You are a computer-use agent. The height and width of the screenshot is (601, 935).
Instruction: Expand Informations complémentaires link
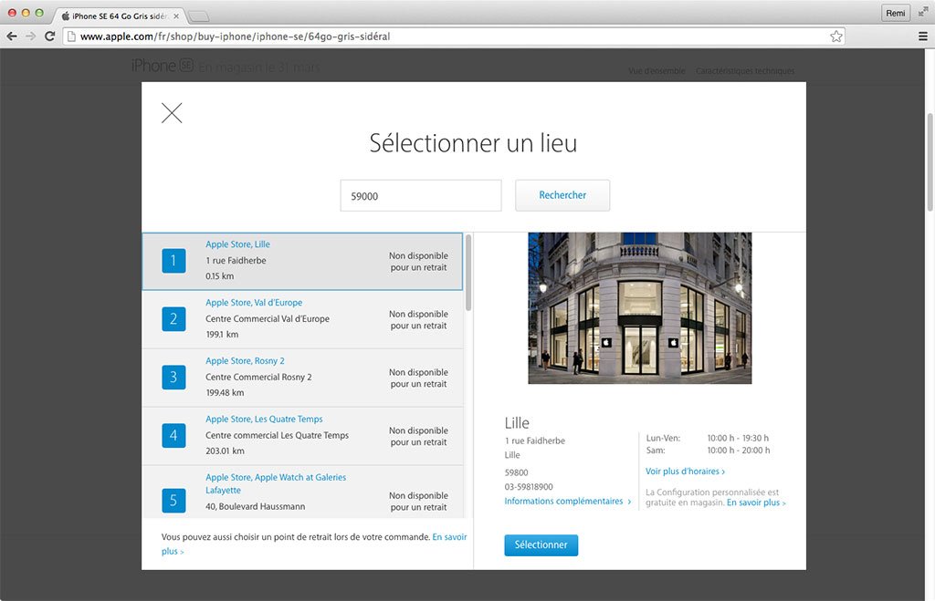pos(567,502)
